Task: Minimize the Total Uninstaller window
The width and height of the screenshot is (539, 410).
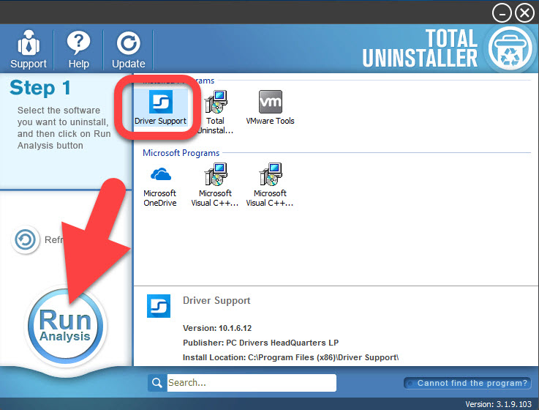Action: pos(502,13)
